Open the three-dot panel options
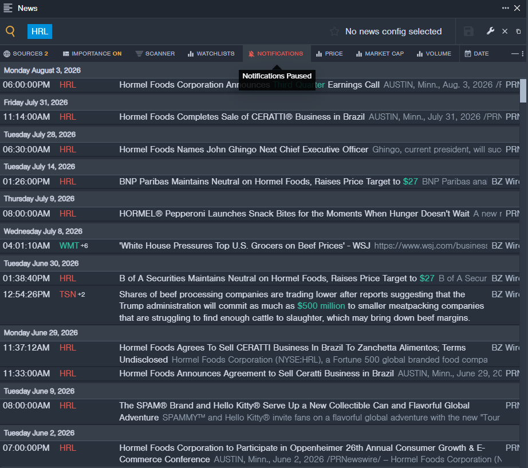Image resolution: width=528 pixels, height=468 pixels. click(x=505, y=8)
